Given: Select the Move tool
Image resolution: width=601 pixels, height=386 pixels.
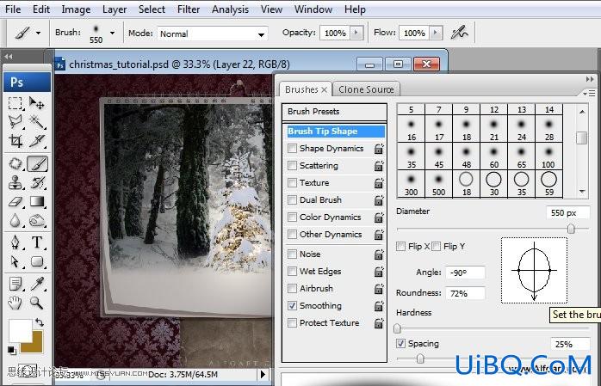Looking at the screenshot, I should pos(37,103).
